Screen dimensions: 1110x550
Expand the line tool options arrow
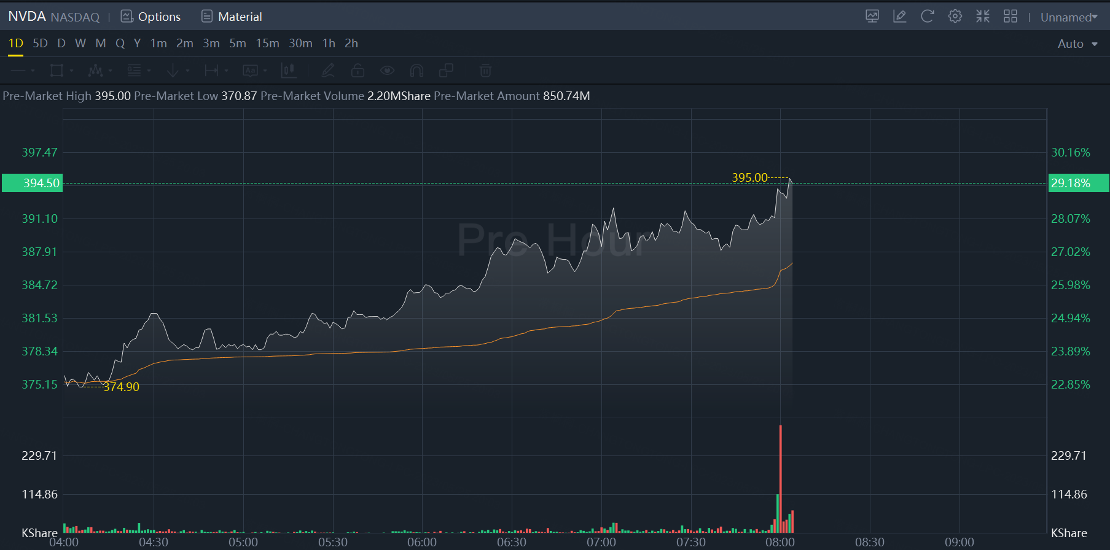click(x=33, y=71)
